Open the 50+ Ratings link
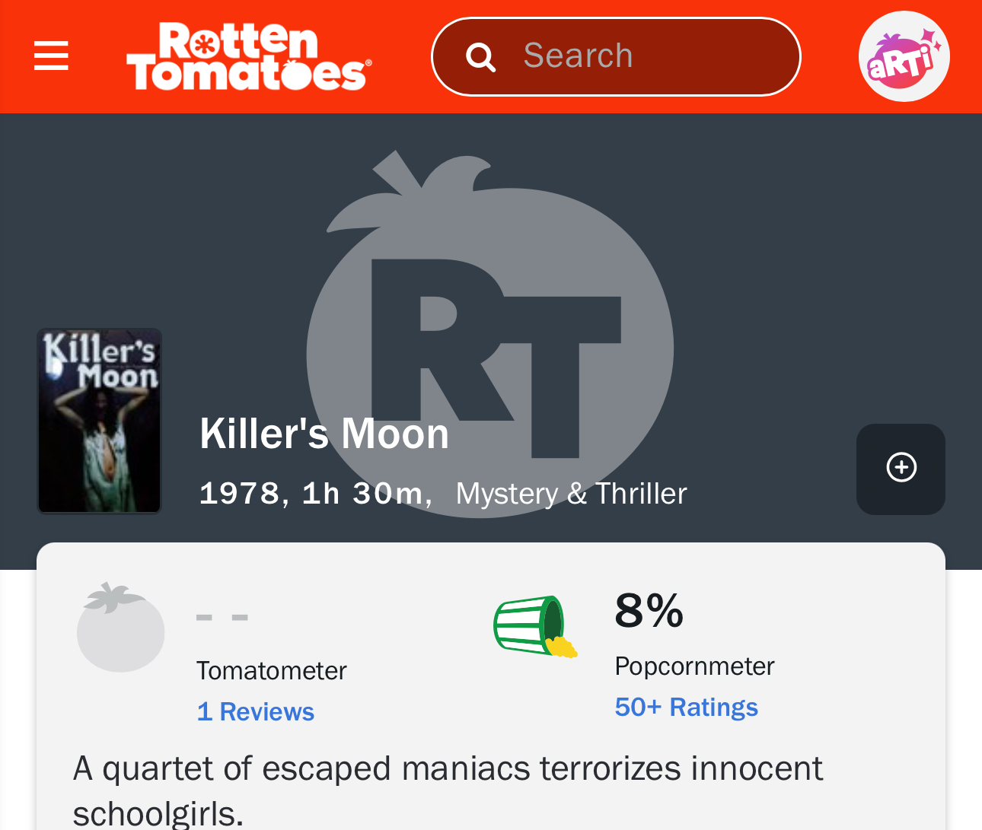 click(x=686, y=708)
